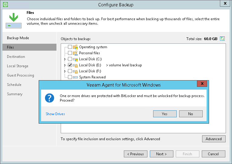This screenshot has height=164, width=232.
Task: Open the Show Drives link
Action: [x=55, y=114]
